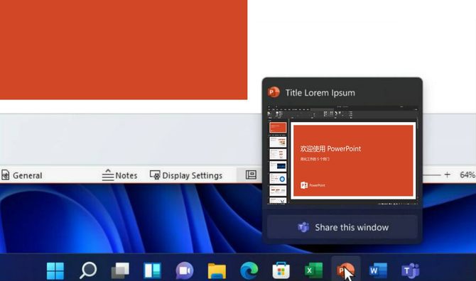476x281 pixels.
Task: Share this window via Teams
Action: 342,227
